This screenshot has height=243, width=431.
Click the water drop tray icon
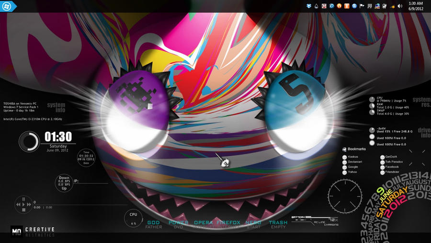click(317, 6)
